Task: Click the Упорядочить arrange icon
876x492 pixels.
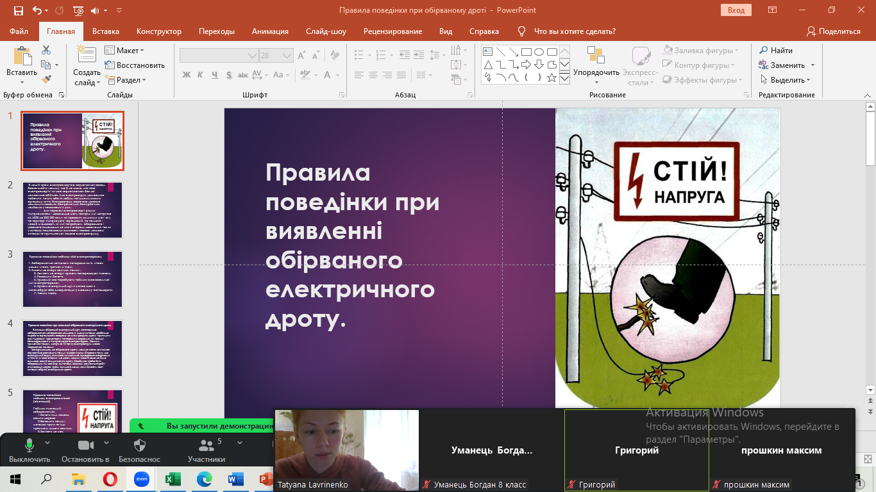Action: [596, 55]
